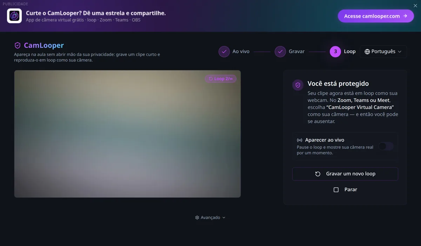Viewport: 421px width, 246px height.
Task: Click the CamLooper title text
Action: 44,45
